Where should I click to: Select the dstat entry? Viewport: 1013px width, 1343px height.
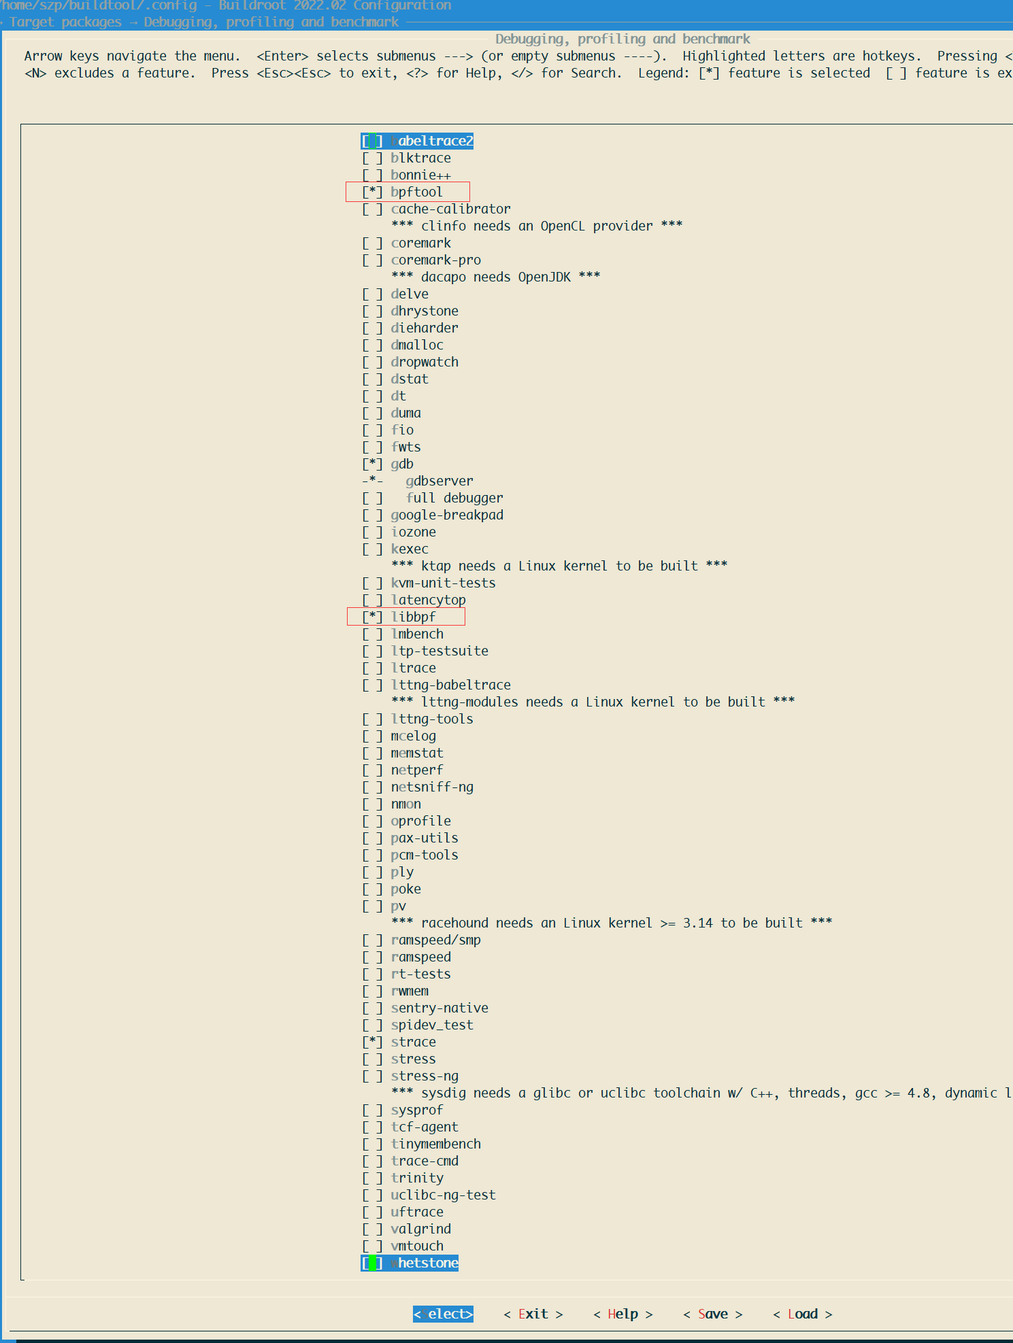pos(395,379)
